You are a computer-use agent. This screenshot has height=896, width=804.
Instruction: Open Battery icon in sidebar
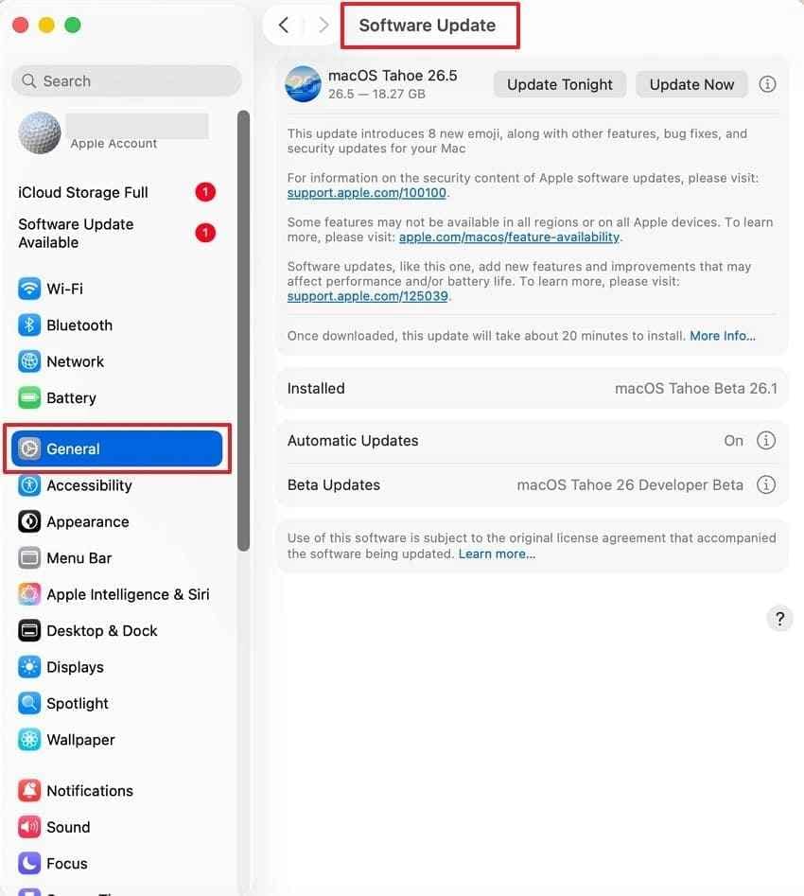tap(29, 397)
